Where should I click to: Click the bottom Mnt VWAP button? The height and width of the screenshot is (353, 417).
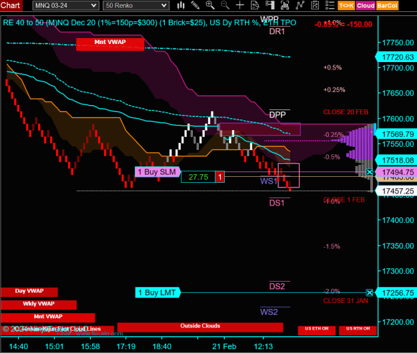pyautogui.click(x=48, y=317)
